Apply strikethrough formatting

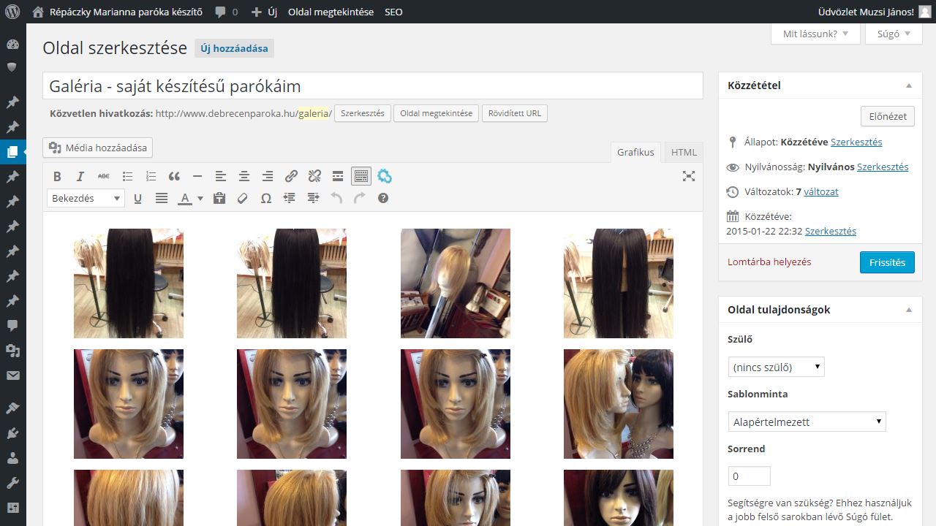click(x=104, y=176)
